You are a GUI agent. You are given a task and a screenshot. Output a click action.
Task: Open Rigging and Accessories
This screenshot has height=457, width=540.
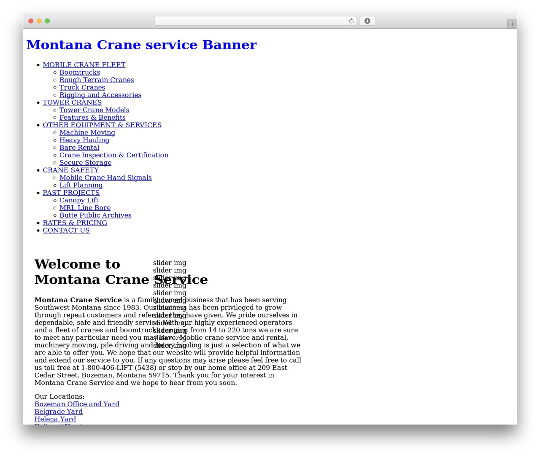(x=100, y=95)
